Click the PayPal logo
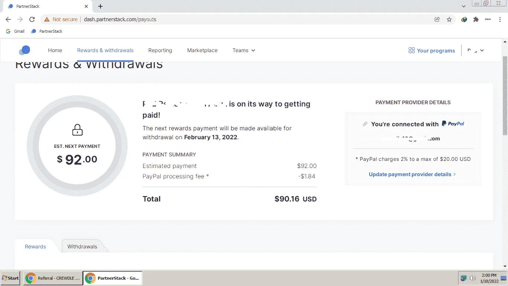The image size is (508, 286). coord(453,124)
